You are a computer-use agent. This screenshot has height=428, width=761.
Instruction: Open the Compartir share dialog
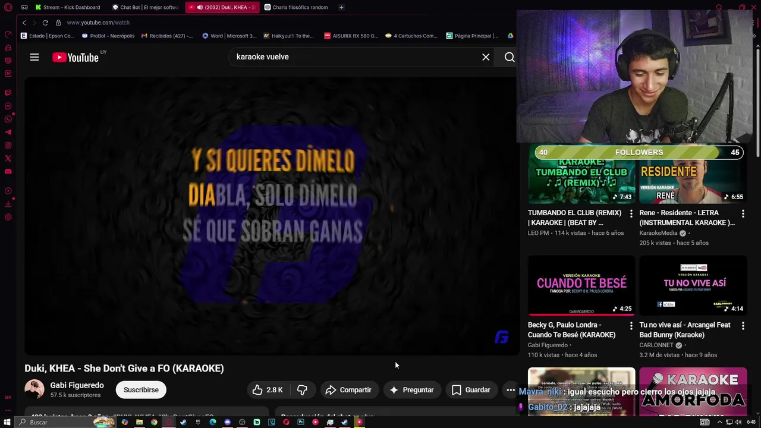click(348, 390)
